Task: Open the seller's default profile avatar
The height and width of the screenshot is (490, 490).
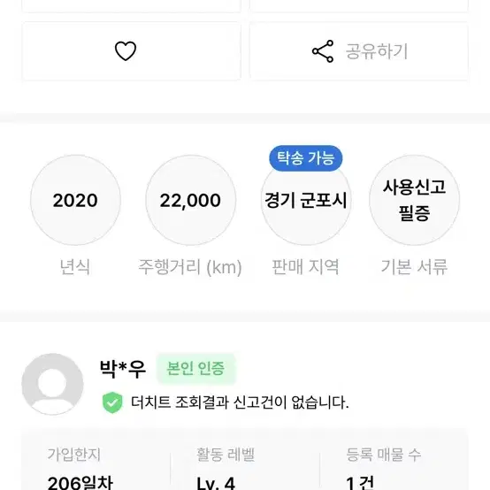Action: pyautogui.click(x=52, y=384)
